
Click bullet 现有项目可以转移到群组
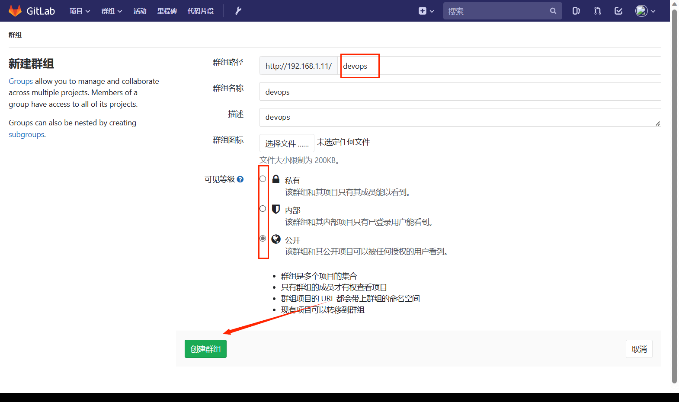pyautogui.click(x=323, y=309)
